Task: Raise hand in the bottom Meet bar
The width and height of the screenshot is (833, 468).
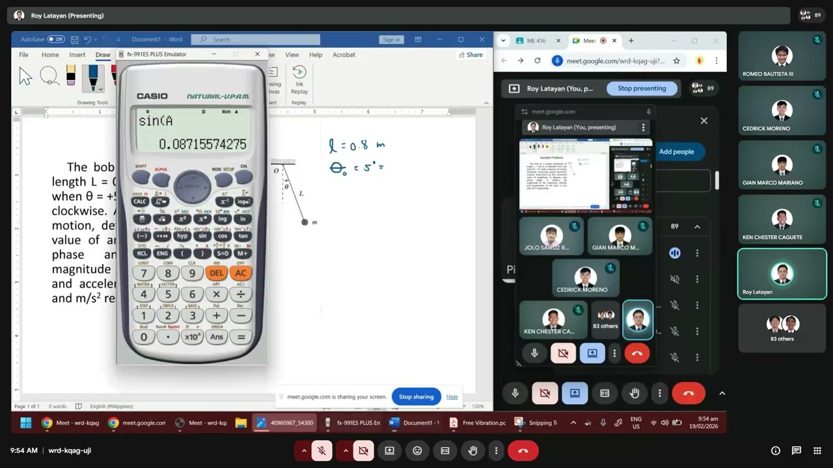Action: [473, 450]
